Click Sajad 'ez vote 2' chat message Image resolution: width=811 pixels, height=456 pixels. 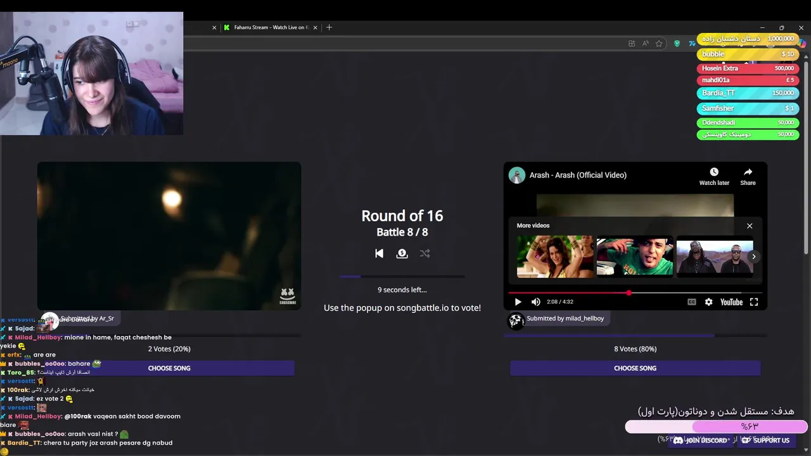point(41,399)
